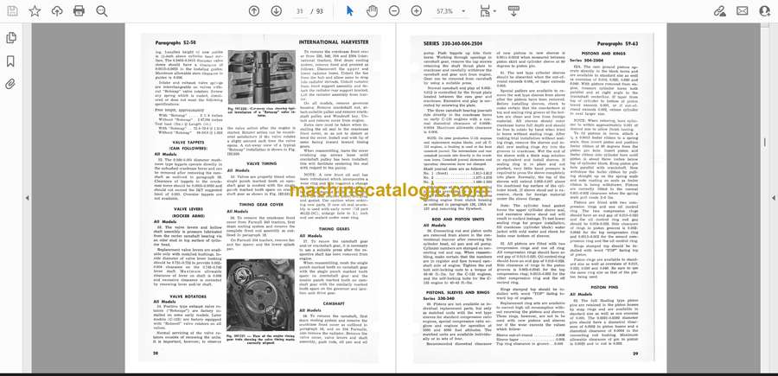Click the 'Paragraphs 59-63' header
The image size is (778, 376).
(618, 44)
